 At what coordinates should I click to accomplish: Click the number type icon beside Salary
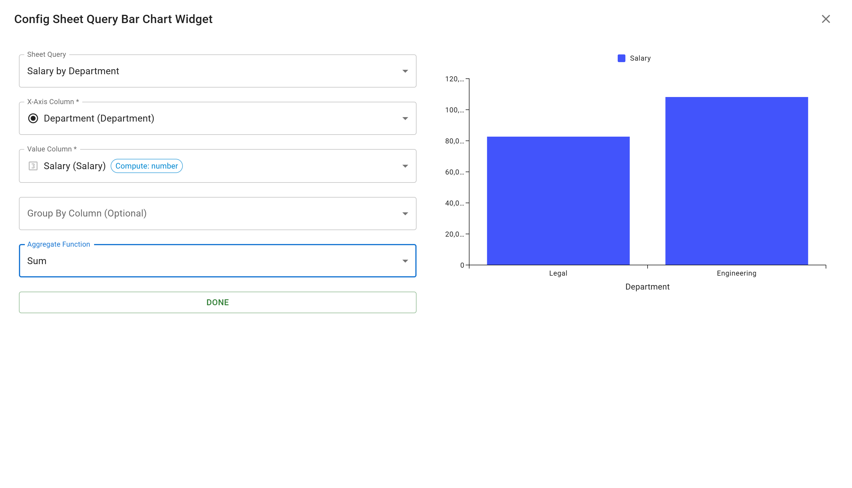pyautogui.click(x=33, y=166)
